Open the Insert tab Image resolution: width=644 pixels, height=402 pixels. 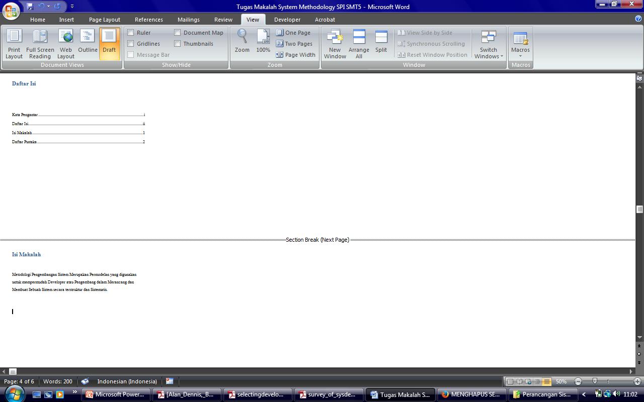pos(66,20)
